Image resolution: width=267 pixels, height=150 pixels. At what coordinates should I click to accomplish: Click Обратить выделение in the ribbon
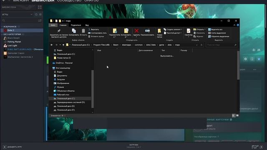pos(219,36)
